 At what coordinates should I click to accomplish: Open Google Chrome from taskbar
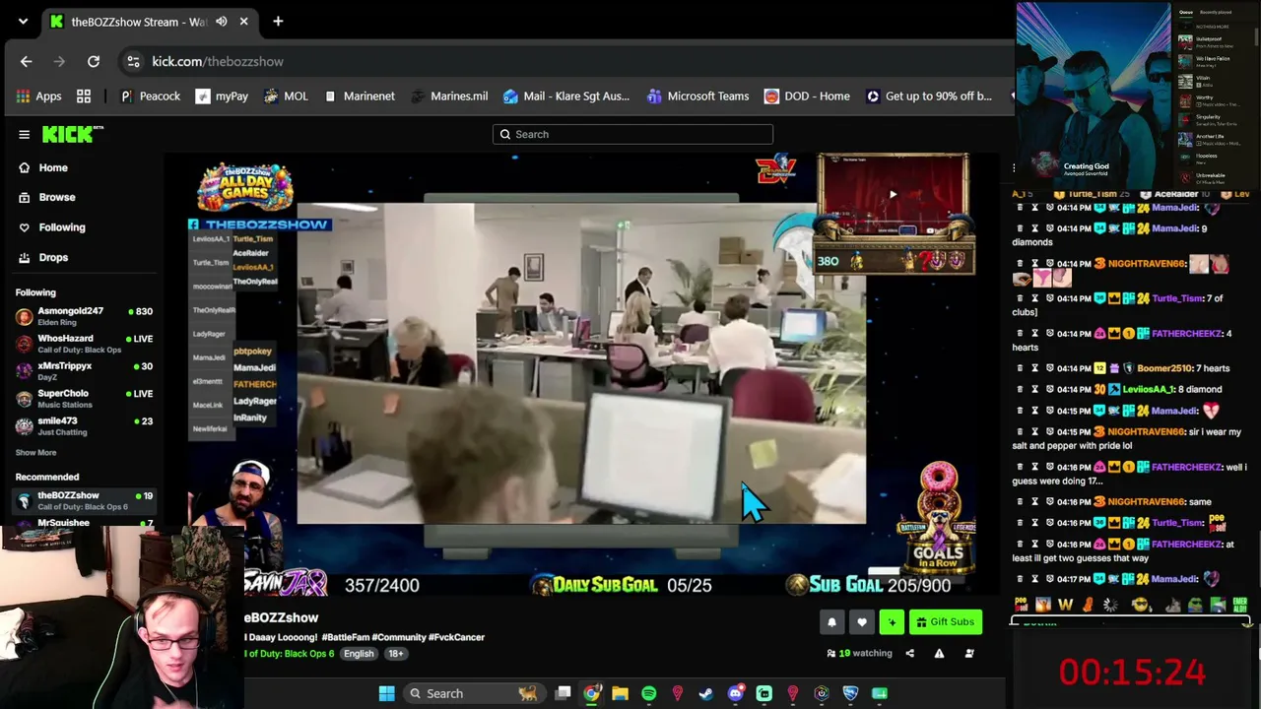coord(591,694)
